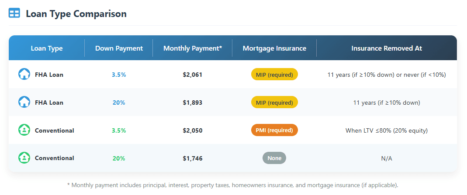467x195 pixels.
Task: Click the Loan Type Comparison heading
Action: click(x=76, y=14)
